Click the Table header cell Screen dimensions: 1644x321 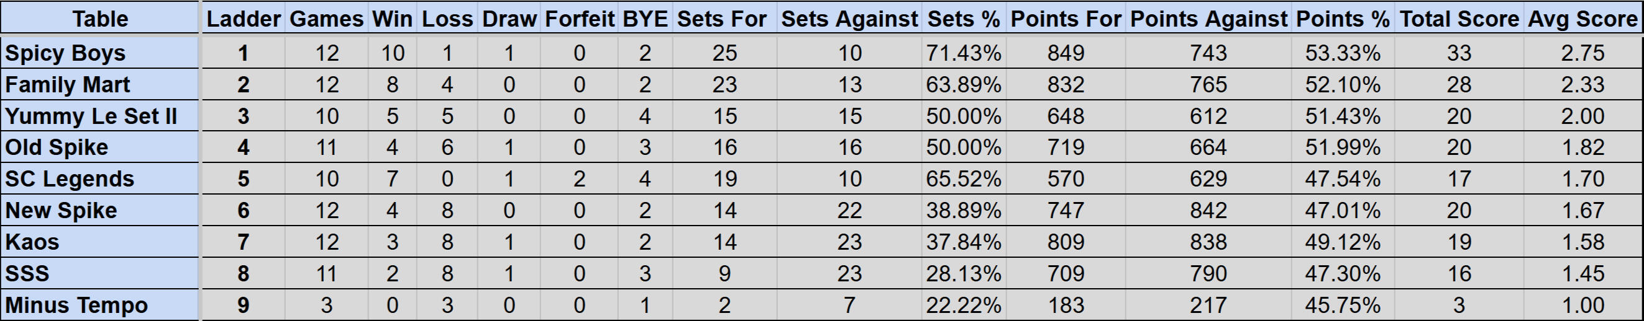99,19
